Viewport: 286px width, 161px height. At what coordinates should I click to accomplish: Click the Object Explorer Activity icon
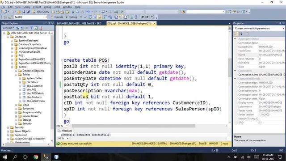tap(41, 28)
